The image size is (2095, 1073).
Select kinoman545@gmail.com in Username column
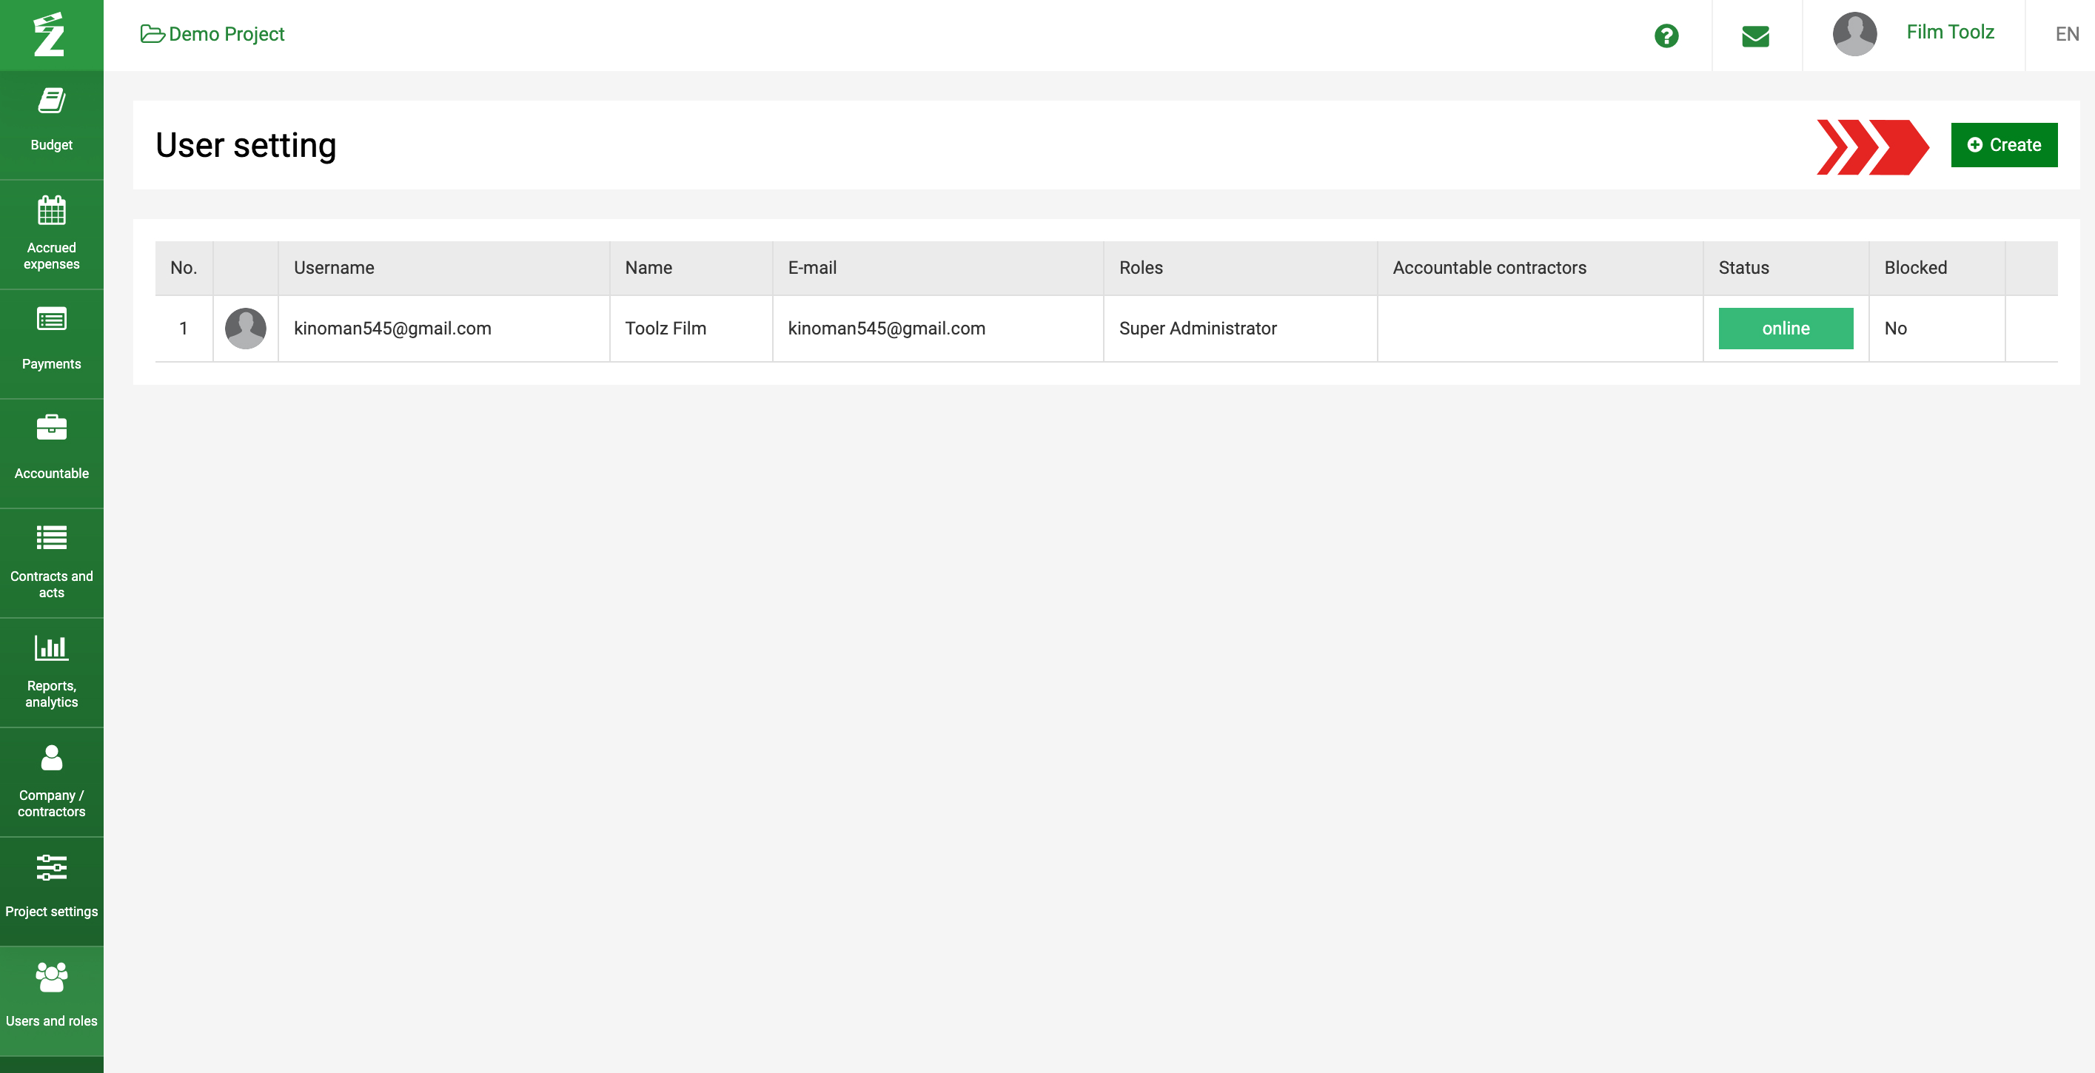(x=392, y=329)
